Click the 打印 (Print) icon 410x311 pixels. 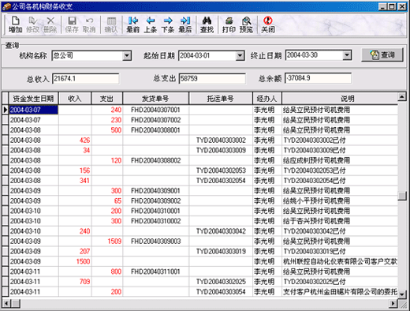(x=229, y=24)
